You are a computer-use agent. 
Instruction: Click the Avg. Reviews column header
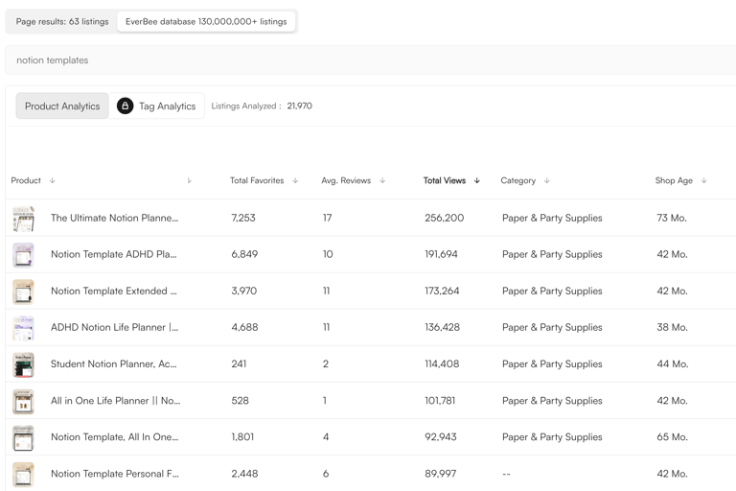click(346, 180)
